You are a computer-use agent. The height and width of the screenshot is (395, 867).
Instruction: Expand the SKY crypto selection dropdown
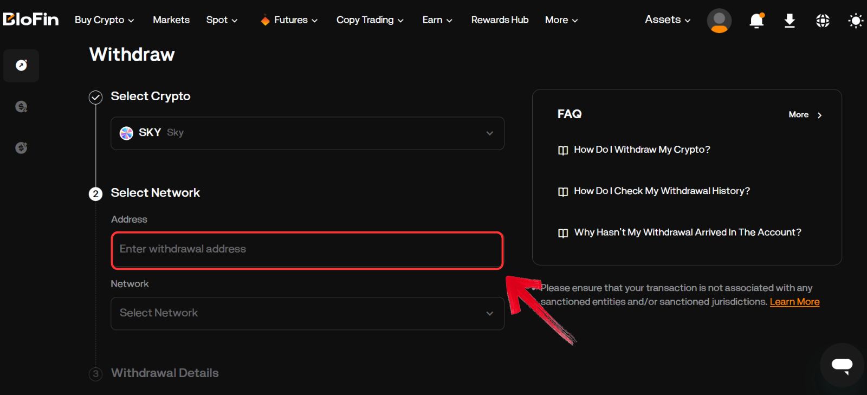307,133
